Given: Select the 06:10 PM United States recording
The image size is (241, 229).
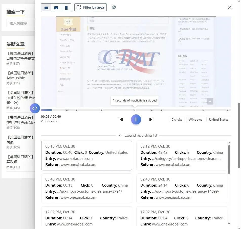Looking at the screenshot, I should 87,156.
